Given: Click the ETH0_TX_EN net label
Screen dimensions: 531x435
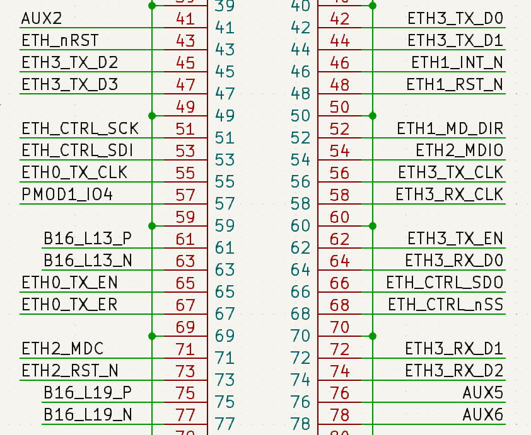Looking at the screenshot, I should click(70, 283).
